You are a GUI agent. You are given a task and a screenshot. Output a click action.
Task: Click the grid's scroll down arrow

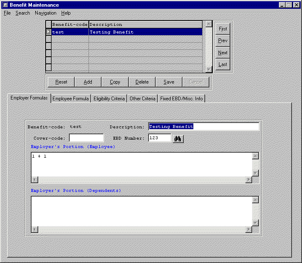click(208, 69)
